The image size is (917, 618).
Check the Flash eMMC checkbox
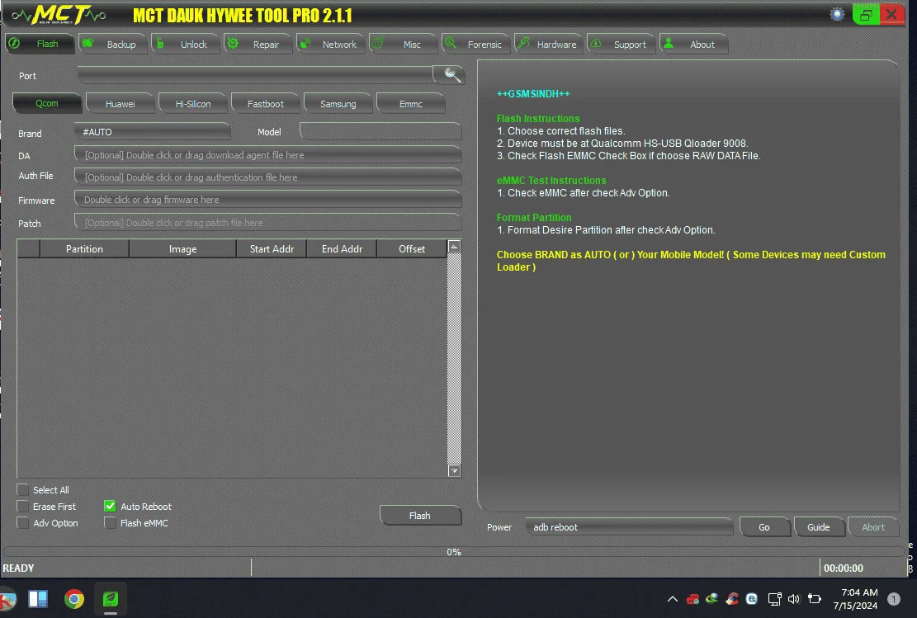pos(110,522)
